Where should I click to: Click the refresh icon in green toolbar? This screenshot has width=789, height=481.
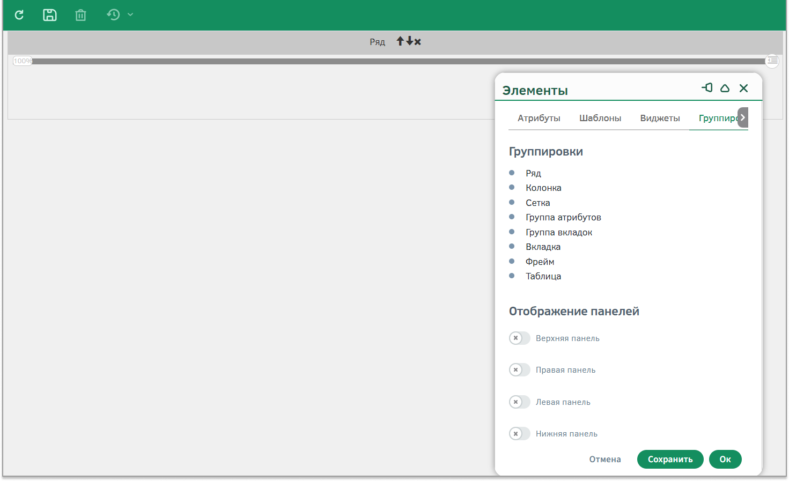pyautogui.click(x=19, y=15)
